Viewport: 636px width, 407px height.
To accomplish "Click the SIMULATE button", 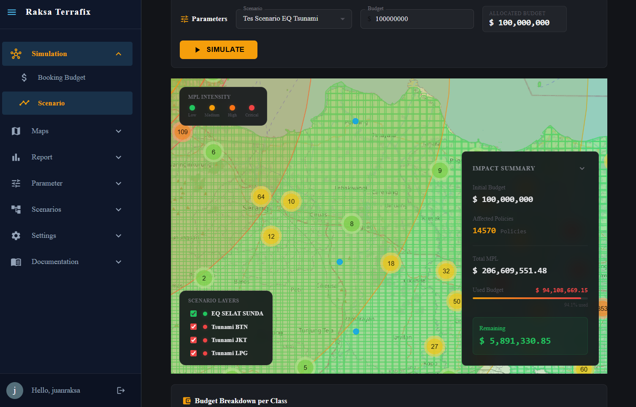I will 219,50.
